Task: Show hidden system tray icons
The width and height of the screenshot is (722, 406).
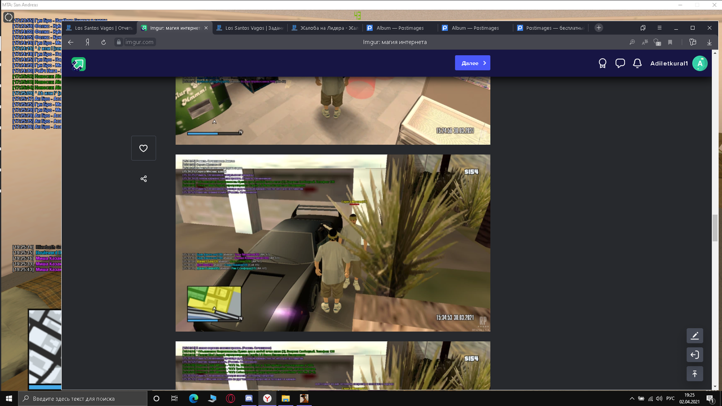Action: [632, 398]
